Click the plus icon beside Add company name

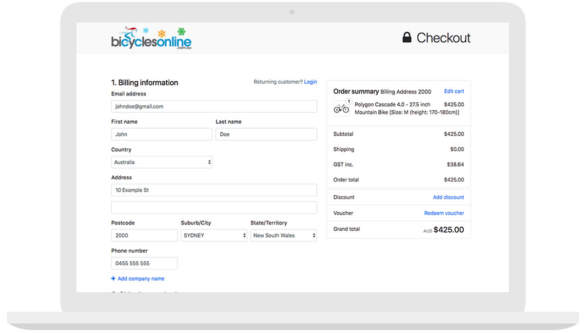pyautogui.click(x=114, y=278)
